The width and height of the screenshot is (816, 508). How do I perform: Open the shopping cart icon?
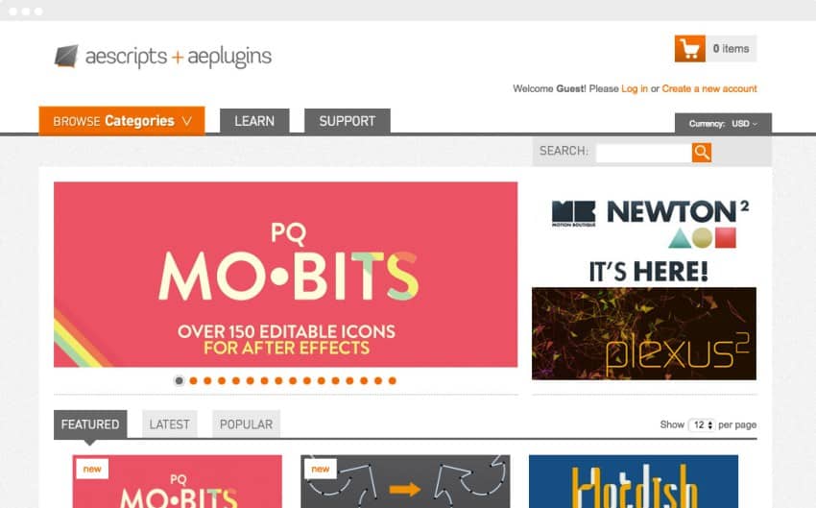coord(690,48)
